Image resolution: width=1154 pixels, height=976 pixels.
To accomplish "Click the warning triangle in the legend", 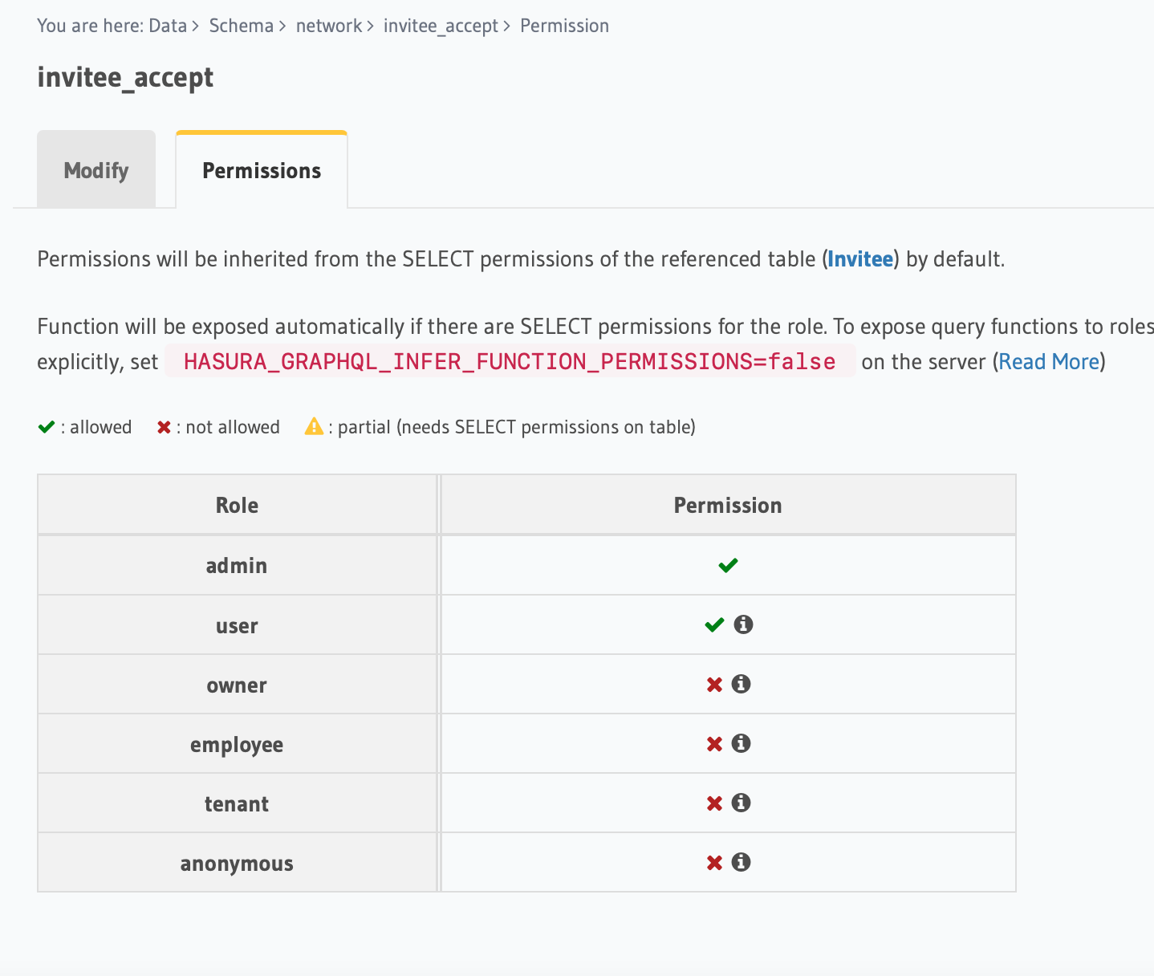I will pyautogui.click(x=315, y=426).
